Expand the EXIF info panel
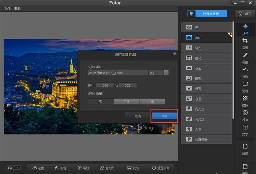 pyautogui.click(x=13, y=168)
